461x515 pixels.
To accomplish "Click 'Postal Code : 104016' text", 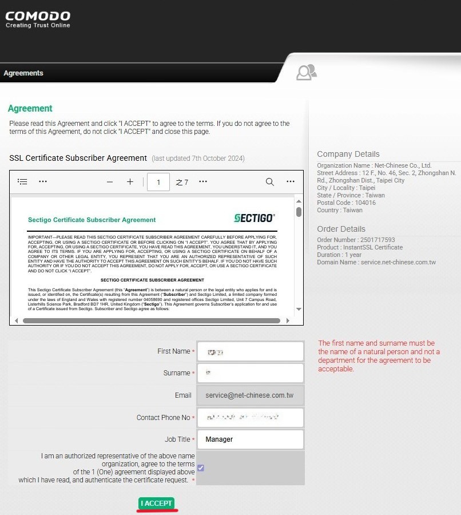I will pyautogui.click(x=346, y=203).
